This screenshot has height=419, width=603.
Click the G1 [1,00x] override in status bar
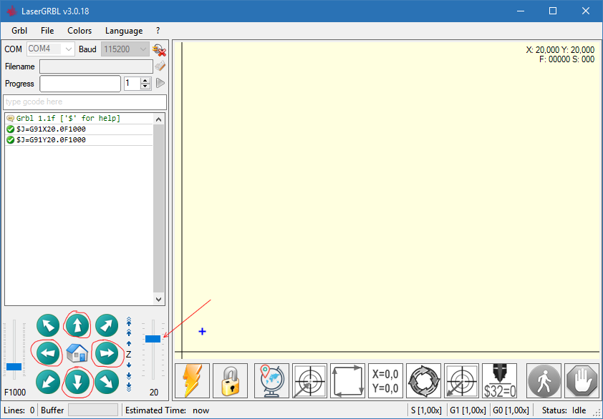pyautogui.click(x=468, y=410)
